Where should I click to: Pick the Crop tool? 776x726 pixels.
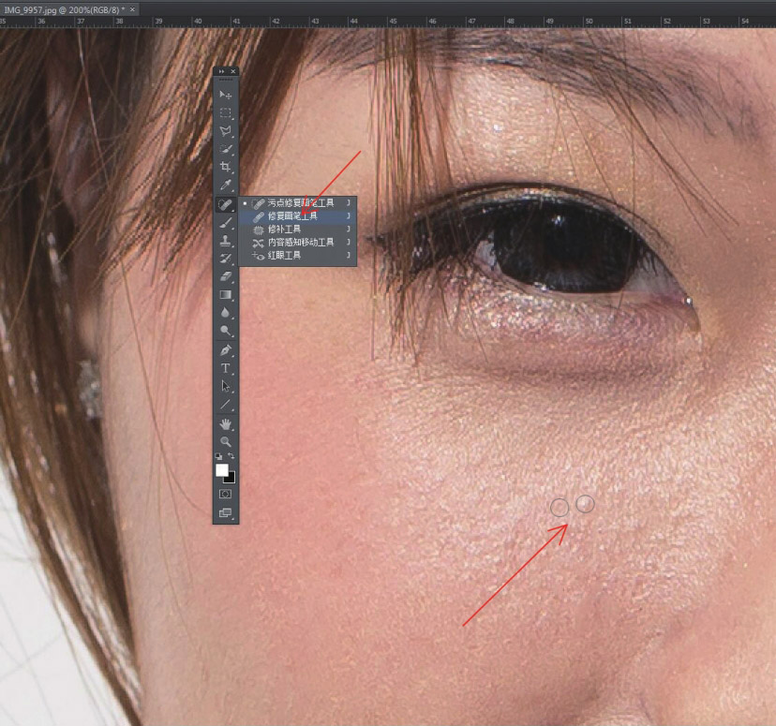[x=226, y=167]
